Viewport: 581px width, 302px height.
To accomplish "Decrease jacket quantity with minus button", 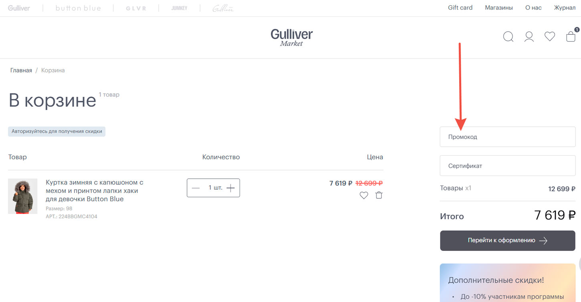I will click(196, 188).
